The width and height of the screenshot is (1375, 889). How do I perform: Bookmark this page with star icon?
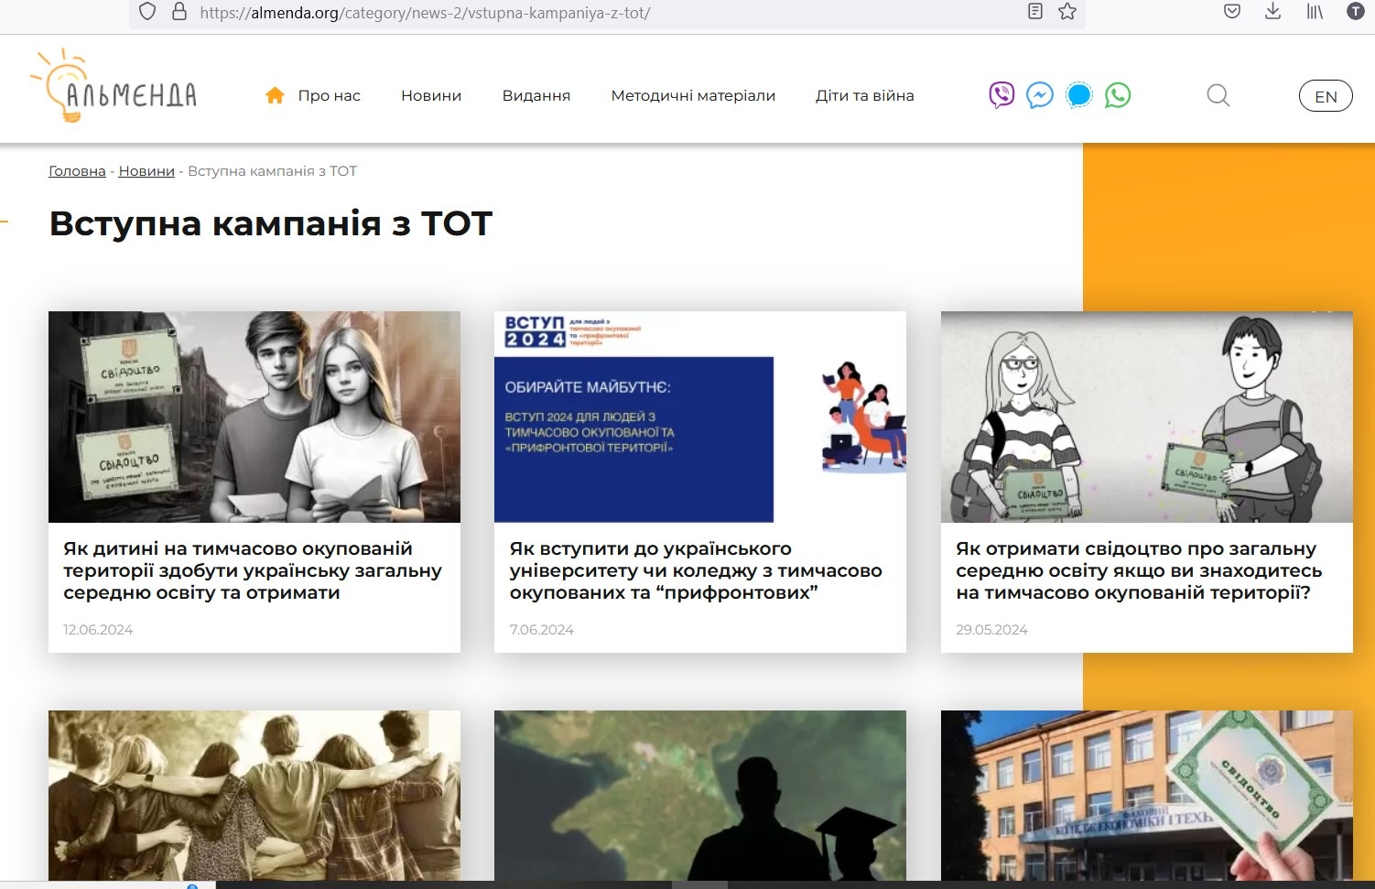click(1067, 12)
